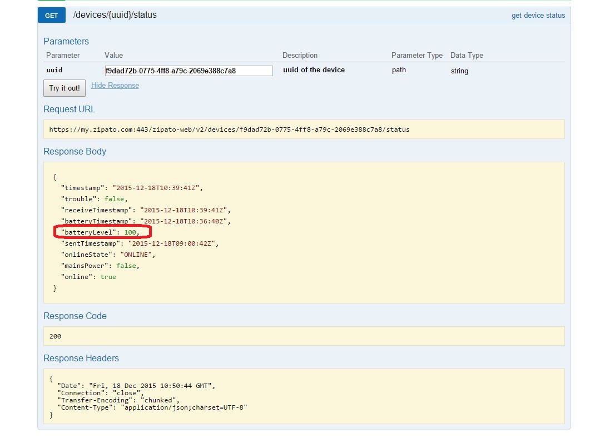The width and height of the screenshot is (595, 438).
Task: Click the Date line in Response Headers
Action: pyautogui.click(x=136, y=386)
